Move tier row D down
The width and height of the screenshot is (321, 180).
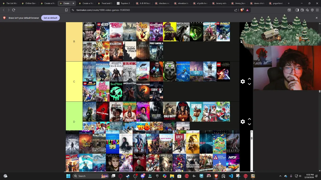point(249,124)
